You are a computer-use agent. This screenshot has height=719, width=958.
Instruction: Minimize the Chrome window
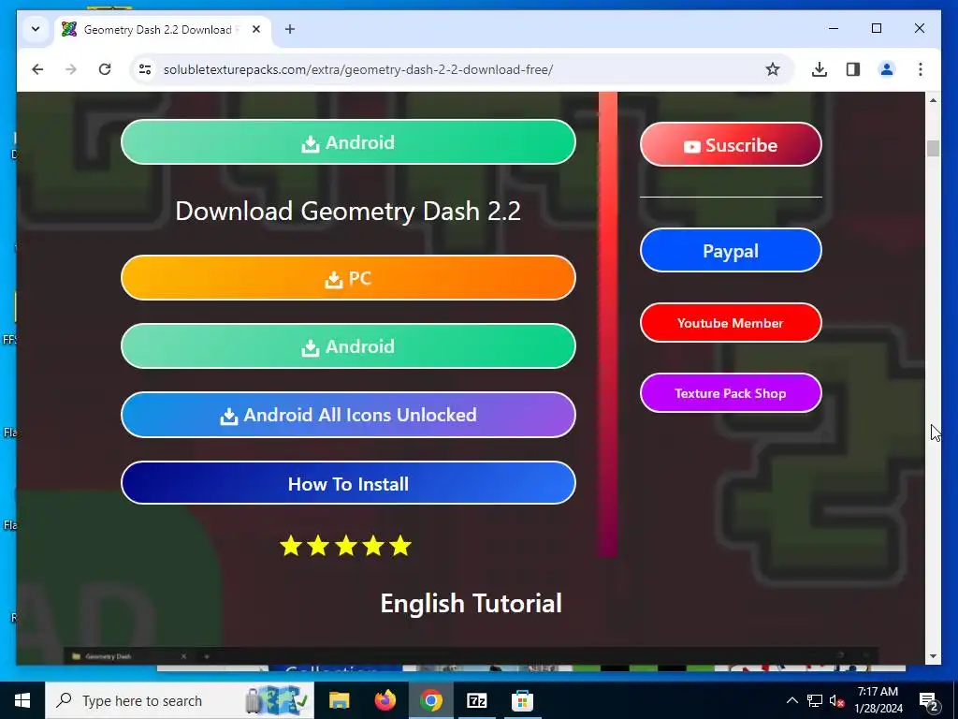pos(834,29)
